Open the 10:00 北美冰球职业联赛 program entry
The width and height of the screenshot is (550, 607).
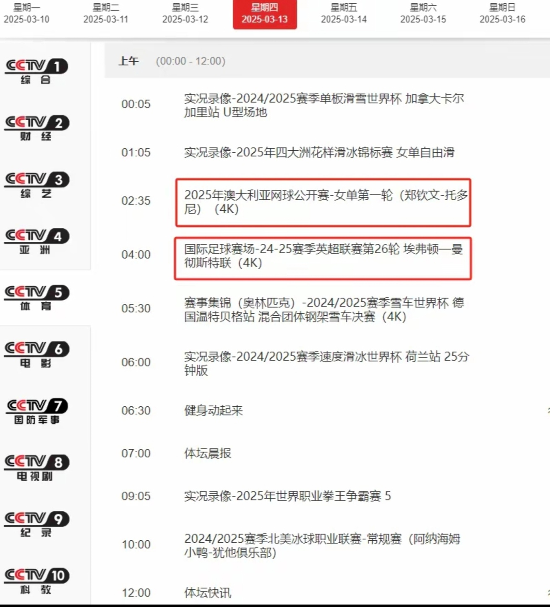322,545
